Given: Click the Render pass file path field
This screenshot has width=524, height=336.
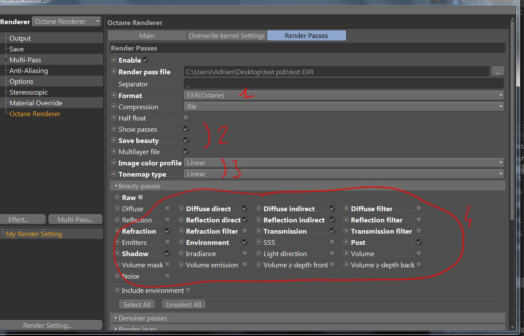Looking at the screenshot, I should pos(336,72).
